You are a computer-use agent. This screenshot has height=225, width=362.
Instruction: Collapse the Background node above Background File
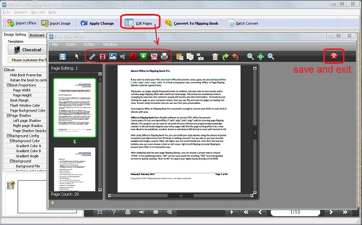pyautogui.click(x=11, y=161)
